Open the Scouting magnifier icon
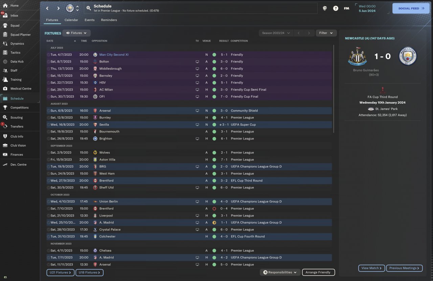Viewport: 433px width, 281px height. [x=5, y=118]
